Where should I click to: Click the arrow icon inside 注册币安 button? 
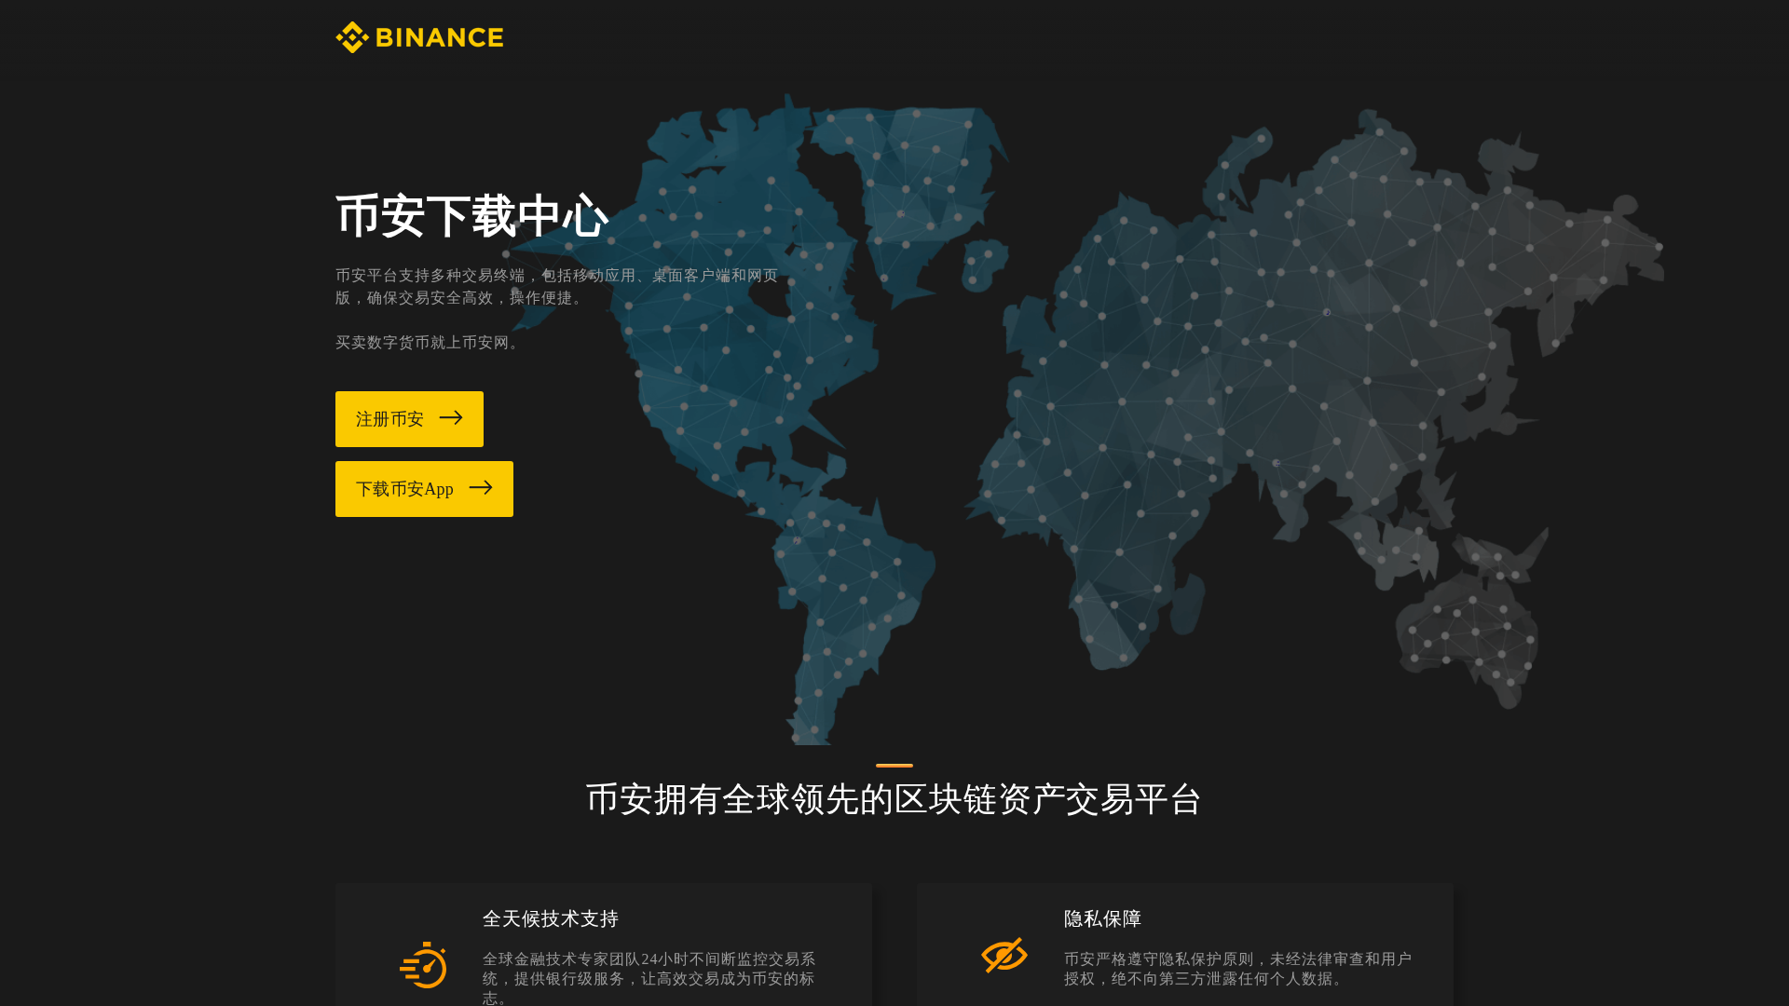coord(451,418)
